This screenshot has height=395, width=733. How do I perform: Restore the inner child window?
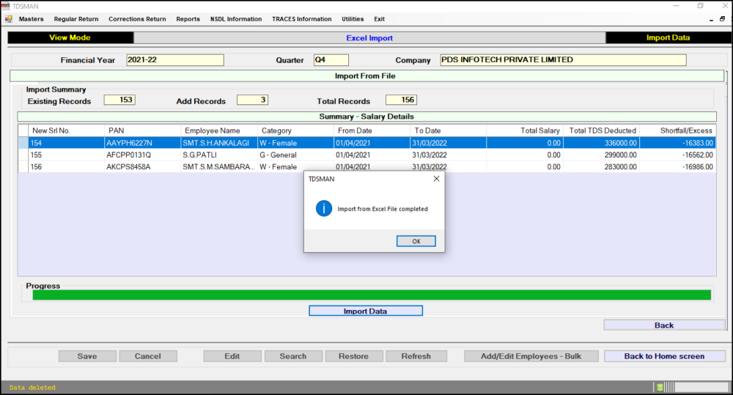pos(722,19)
